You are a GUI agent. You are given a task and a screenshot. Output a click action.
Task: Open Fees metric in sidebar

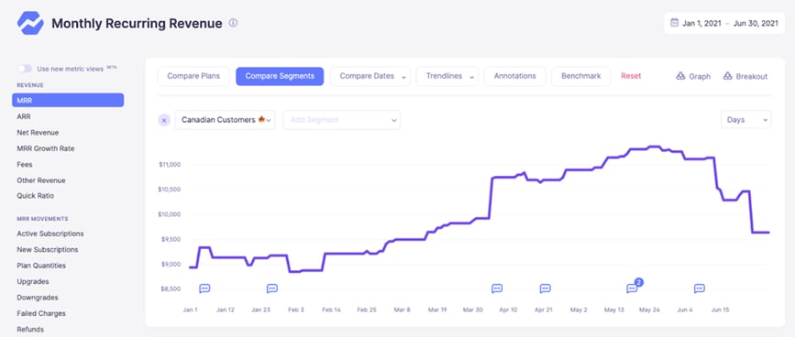[x=25, y=165]
